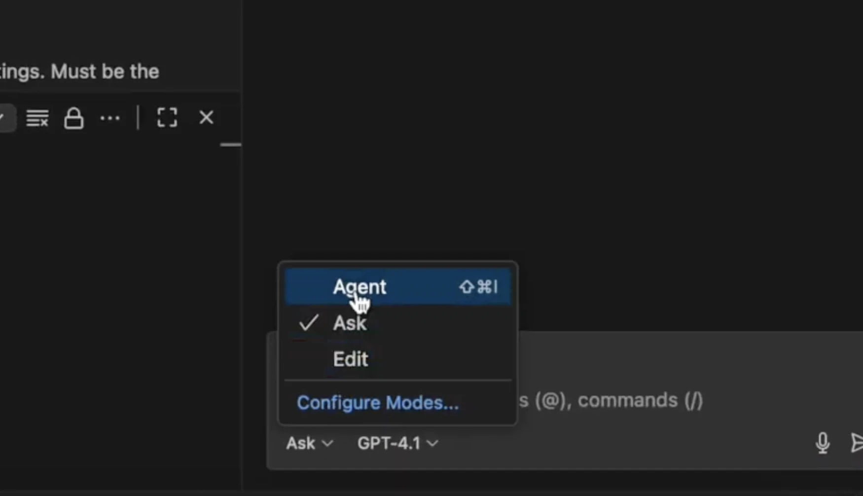Clear the output using the lines-x icon

tap(37, 118)
